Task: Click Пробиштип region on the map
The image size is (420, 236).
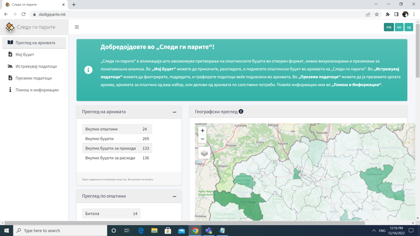Action: 375,175
